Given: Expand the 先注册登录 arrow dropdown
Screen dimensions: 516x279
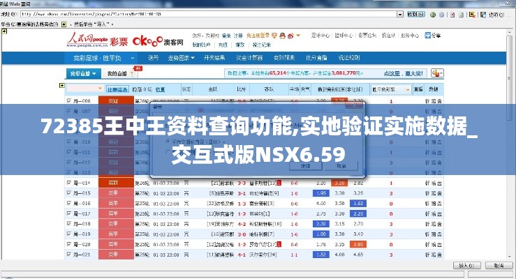Looking at the screenshot, I should tap(298, 35).
